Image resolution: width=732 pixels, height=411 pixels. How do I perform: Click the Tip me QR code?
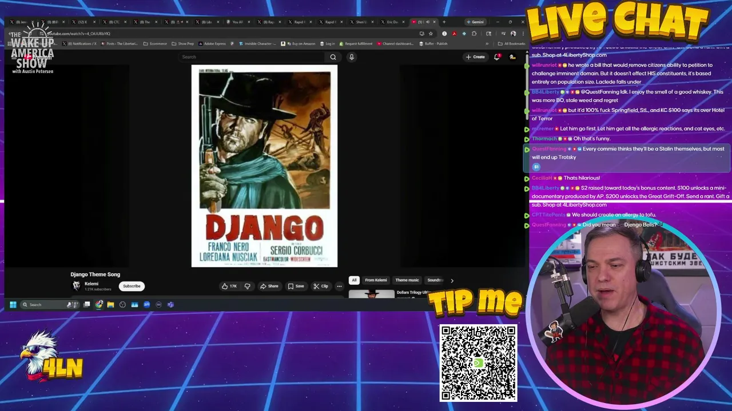click(478, 363)
